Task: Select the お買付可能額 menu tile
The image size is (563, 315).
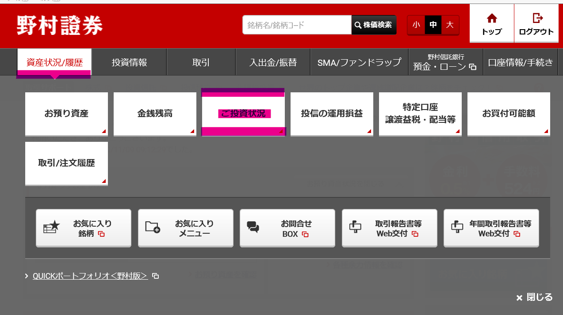Action: tap(509, 114)
